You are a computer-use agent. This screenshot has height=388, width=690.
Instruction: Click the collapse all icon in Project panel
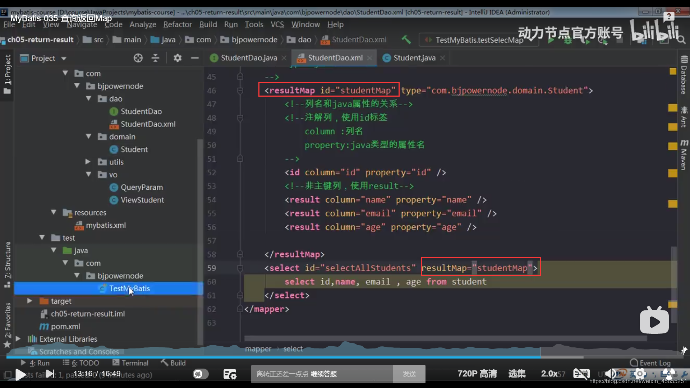click(x=155, y=58)
